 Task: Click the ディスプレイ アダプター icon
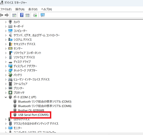[10, 66]
